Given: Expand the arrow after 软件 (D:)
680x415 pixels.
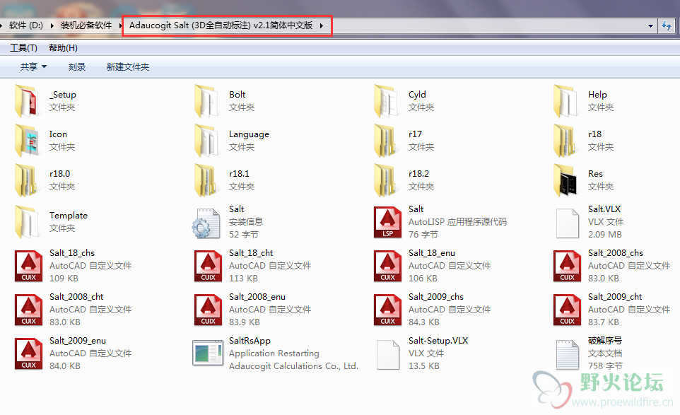Looking at the screenshot, I should (x=52, y=25).
